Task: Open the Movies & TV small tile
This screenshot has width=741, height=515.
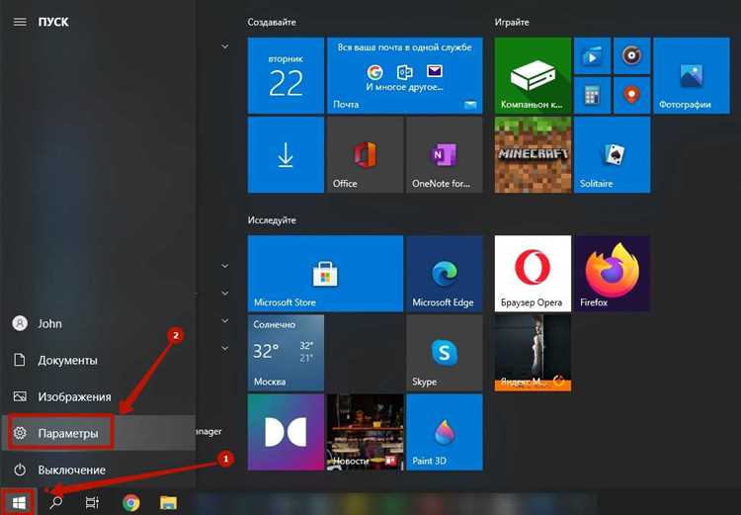Action: click(x=592, y=55)
